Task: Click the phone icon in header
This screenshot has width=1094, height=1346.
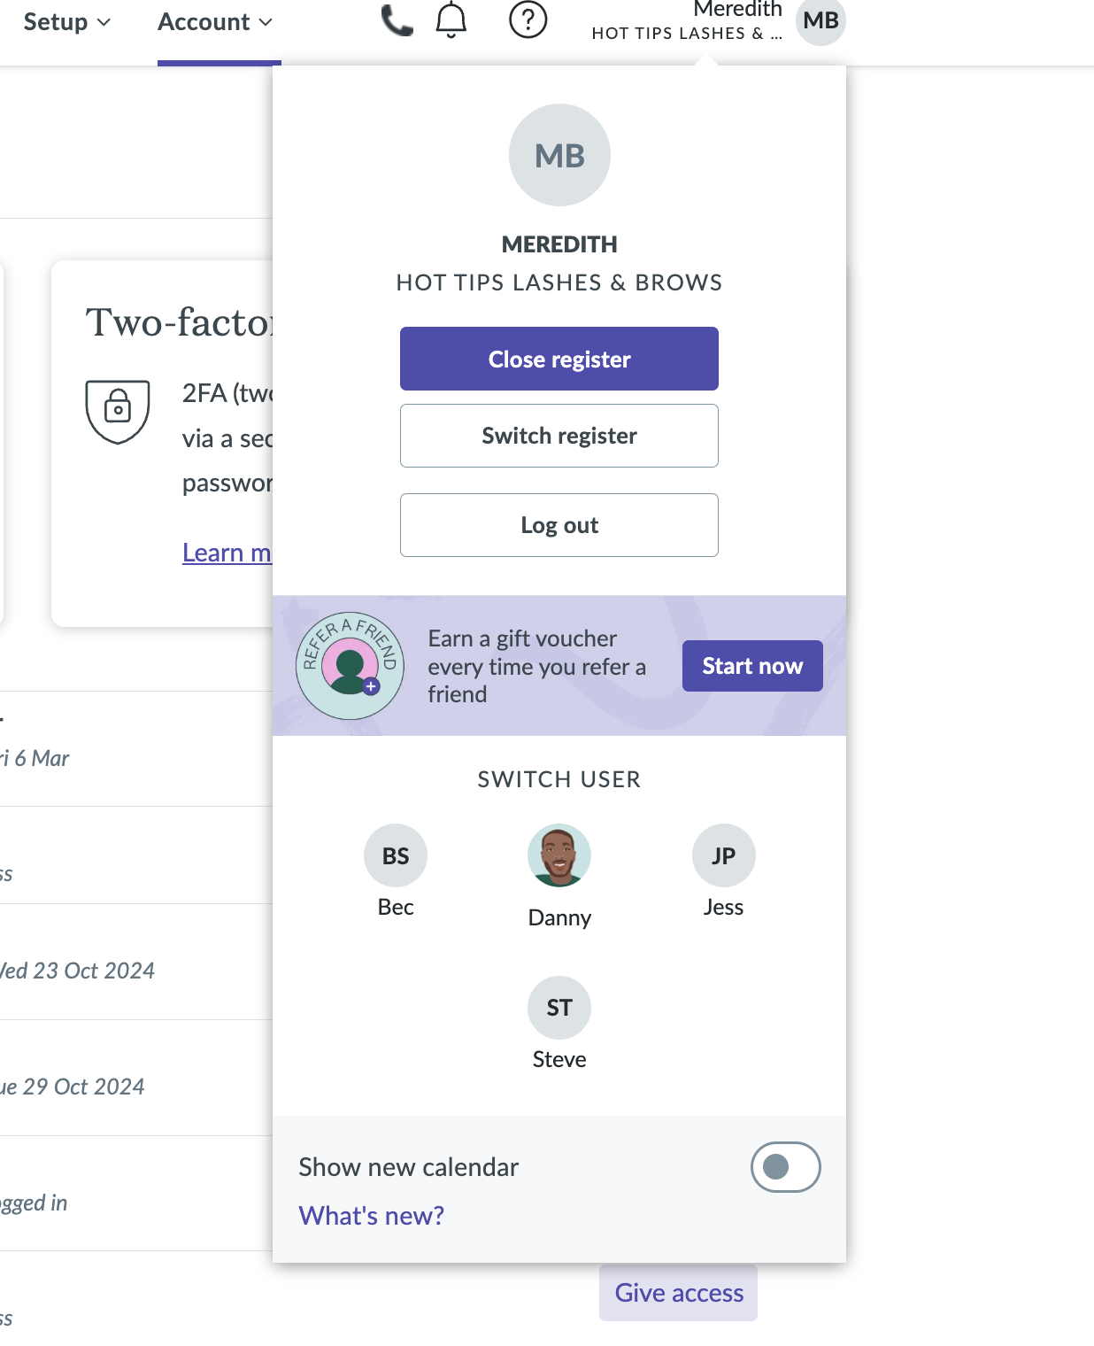Action: tap(397, 20)
